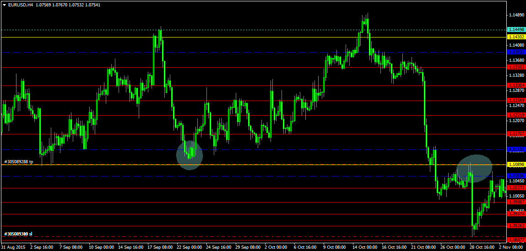Select the red 1.12219 price label
Screen dimensions: 526x251
point(516,115)
